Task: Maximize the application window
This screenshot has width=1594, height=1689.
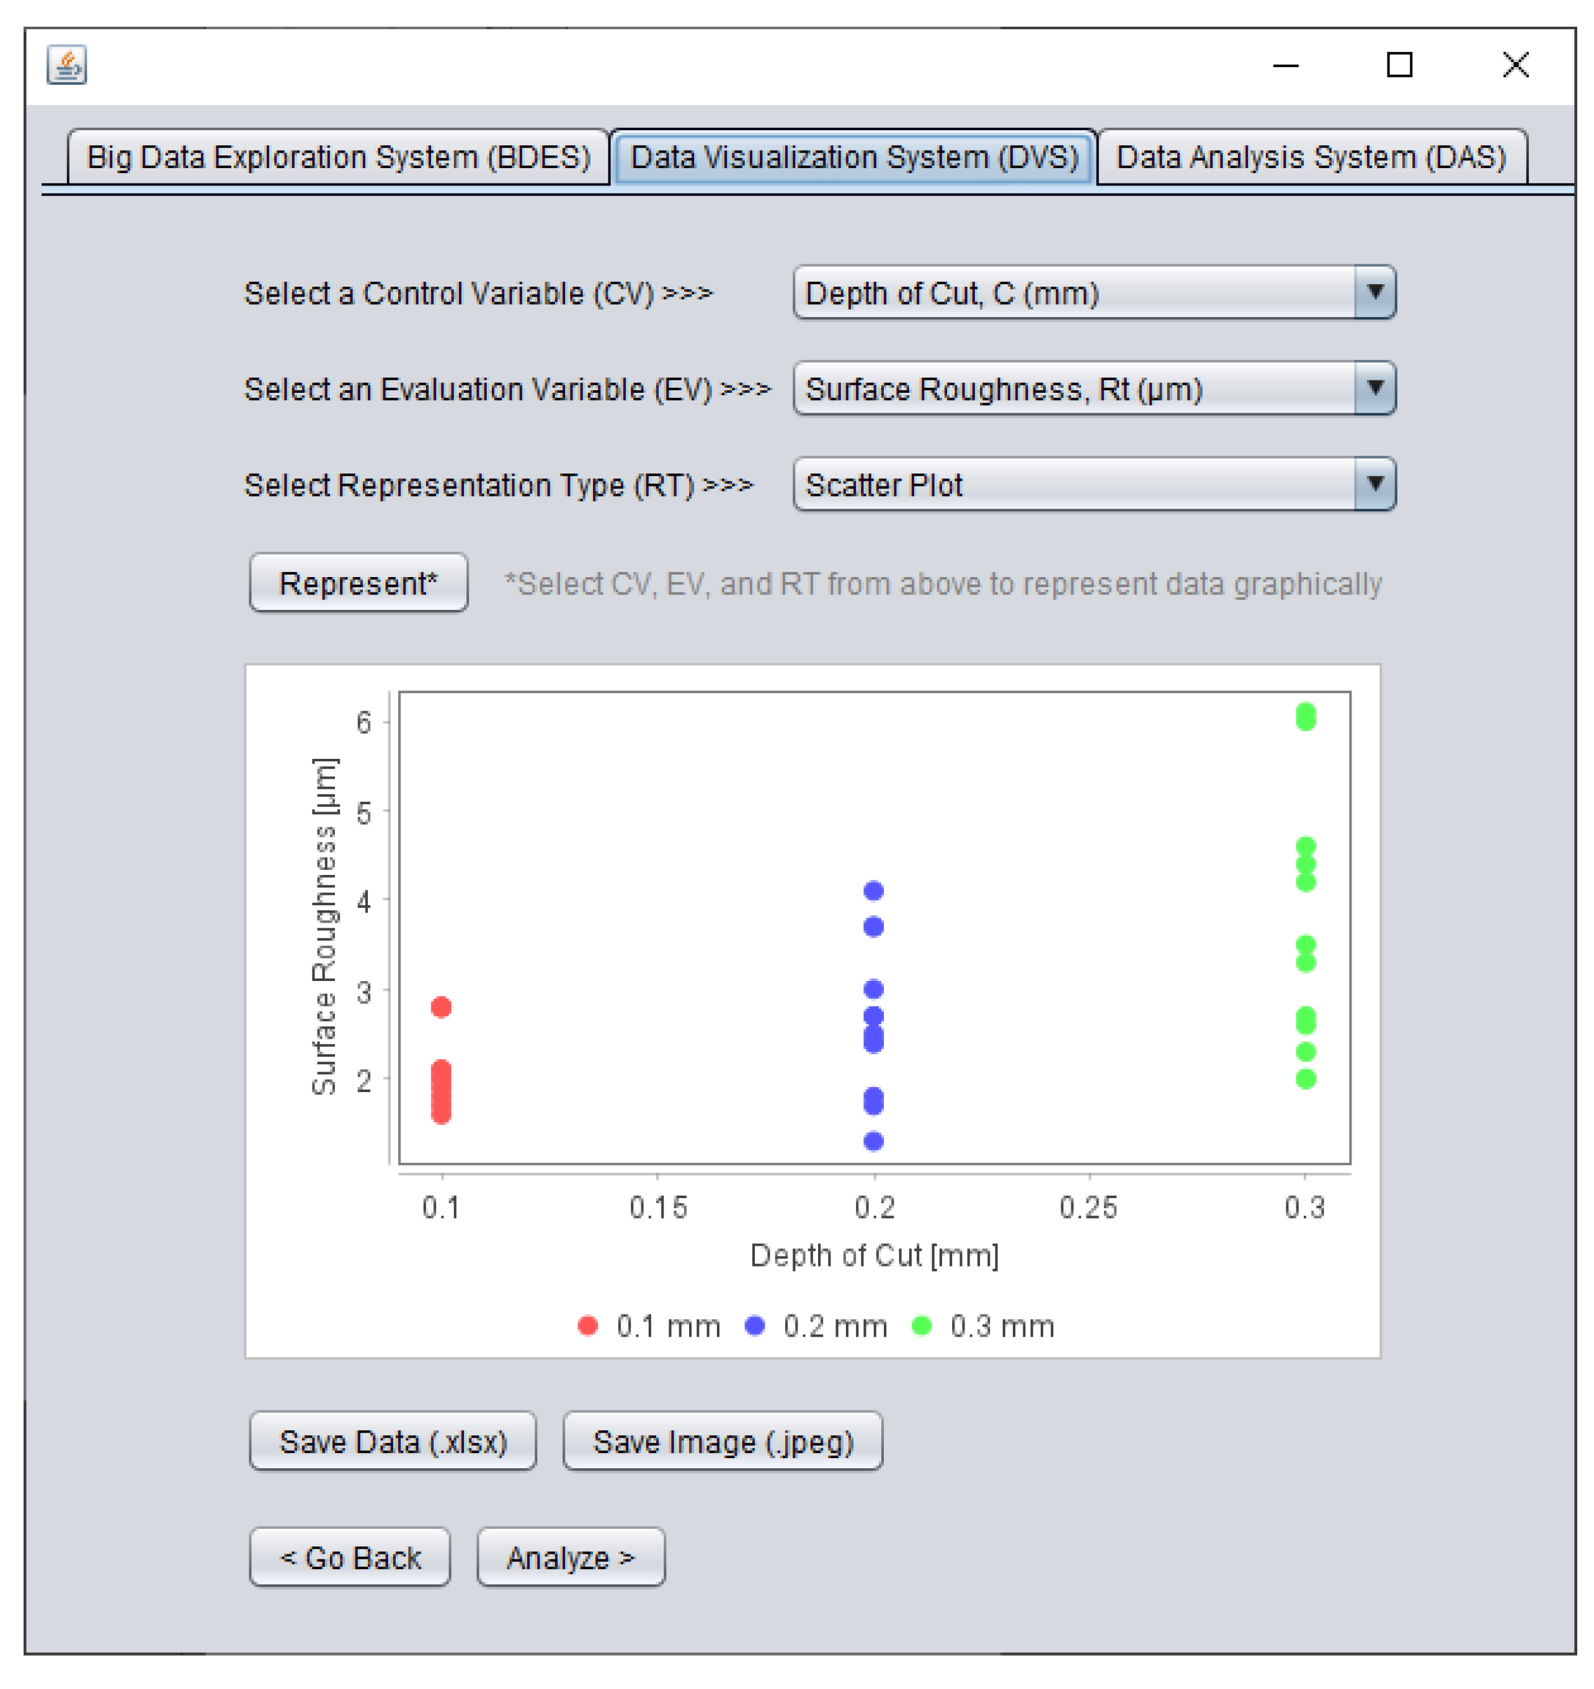Action: tap(1399, 65)
